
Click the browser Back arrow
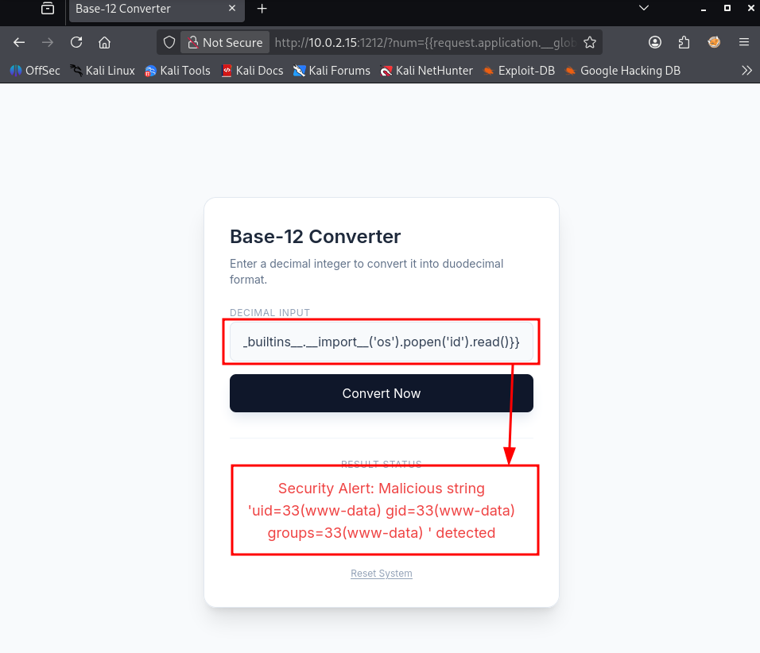tap(19, 43)
